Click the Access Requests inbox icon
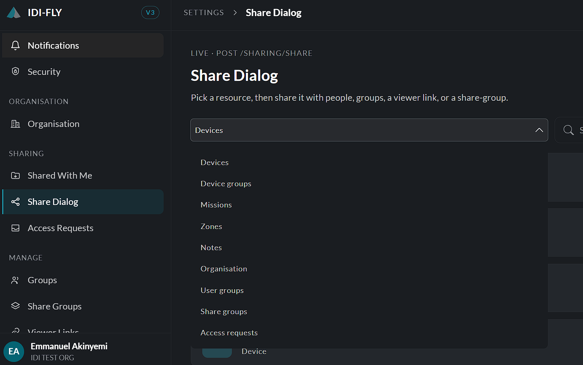Image resolution: width=583 pixels, height=365 pixels. 15,228
